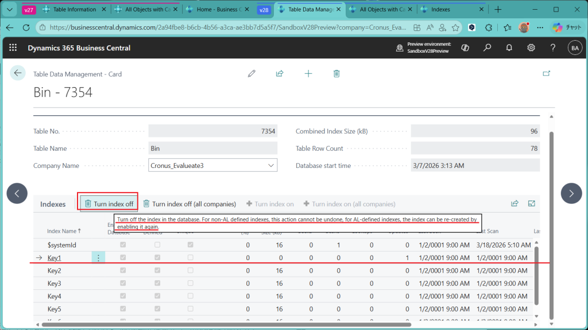This screenshot has width=588, height=330.
Task: Open the app launcher waffle menu
Action: tap(13, 48)
